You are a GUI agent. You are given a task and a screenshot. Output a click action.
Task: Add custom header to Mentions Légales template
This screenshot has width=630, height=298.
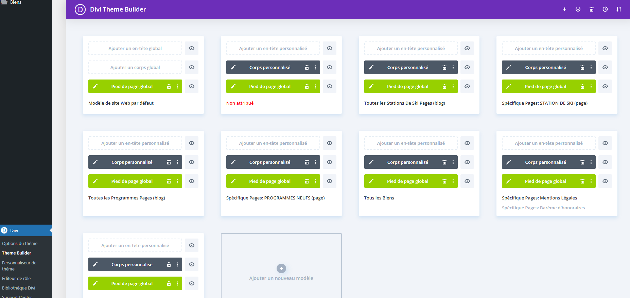coord(549,143)
